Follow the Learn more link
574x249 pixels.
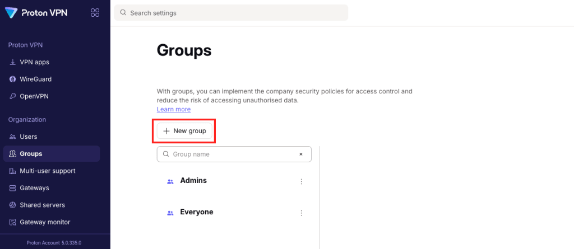[174, 109]
